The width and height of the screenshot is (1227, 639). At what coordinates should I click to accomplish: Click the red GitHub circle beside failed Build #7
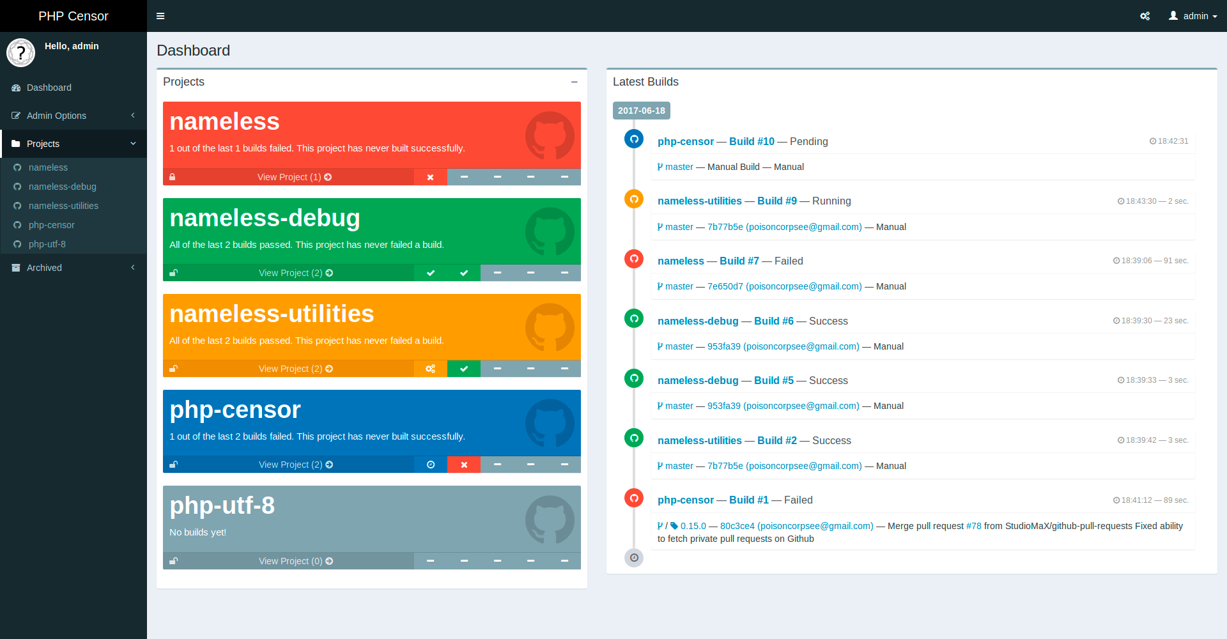(x=633, y=259)
